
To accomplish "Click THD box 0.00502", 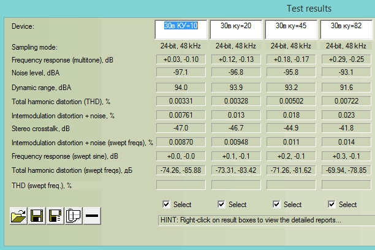I will (291, 101).
